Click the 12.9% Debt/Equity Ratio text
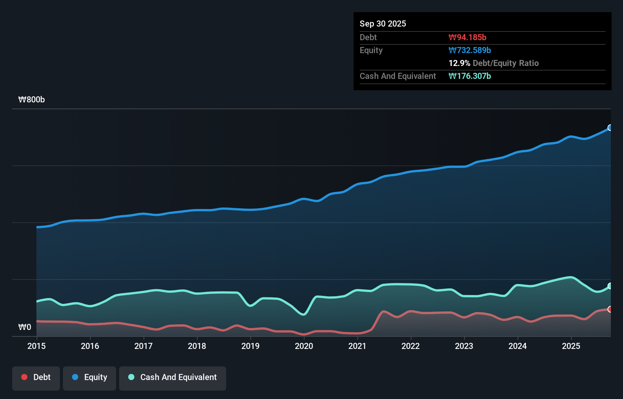623x399 pixels. tap(494, 63)
